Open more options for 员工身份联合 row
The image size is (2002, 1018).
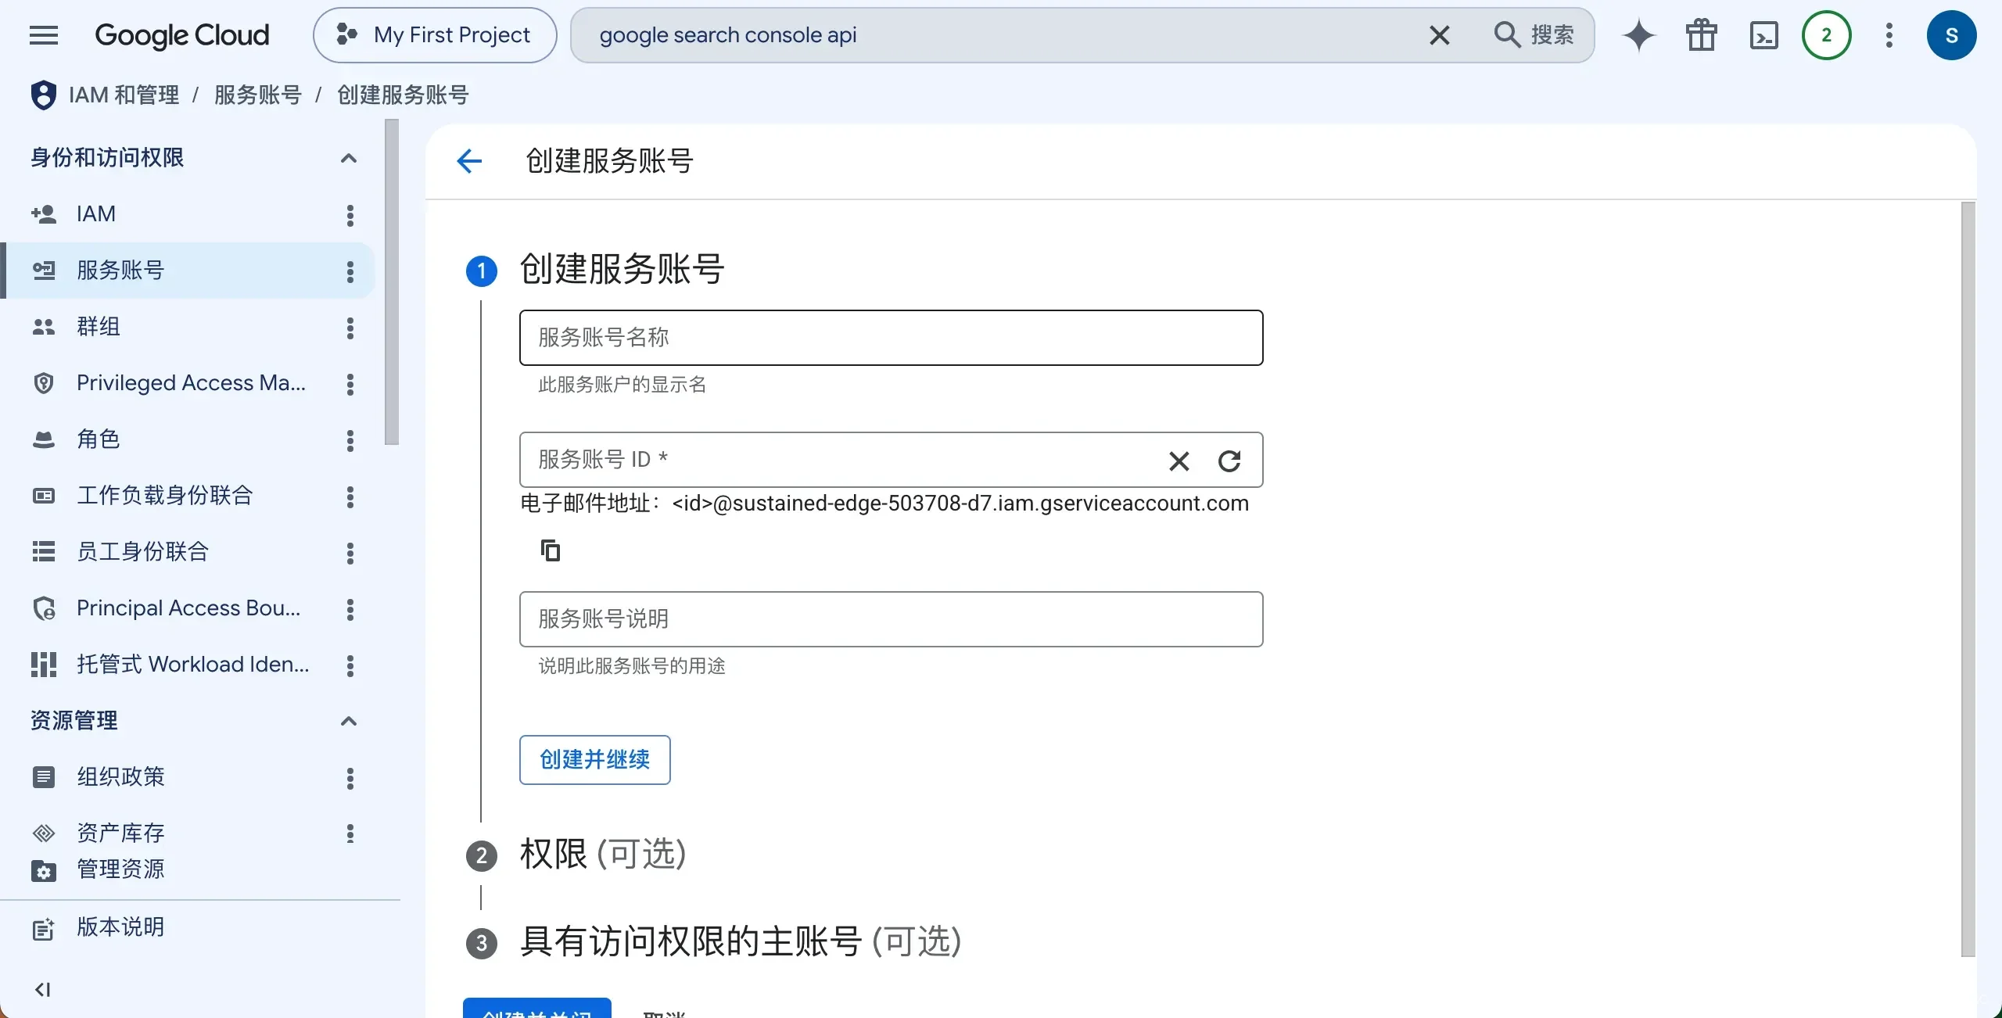[350, 553]
